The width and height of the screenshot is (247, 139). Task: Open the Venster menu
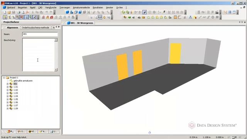[x=110, y=8]
